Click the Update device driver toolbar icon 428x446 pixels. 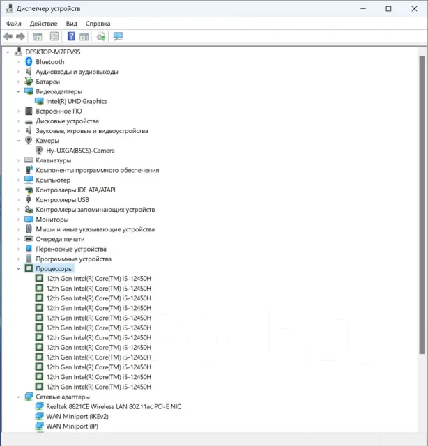101,36
